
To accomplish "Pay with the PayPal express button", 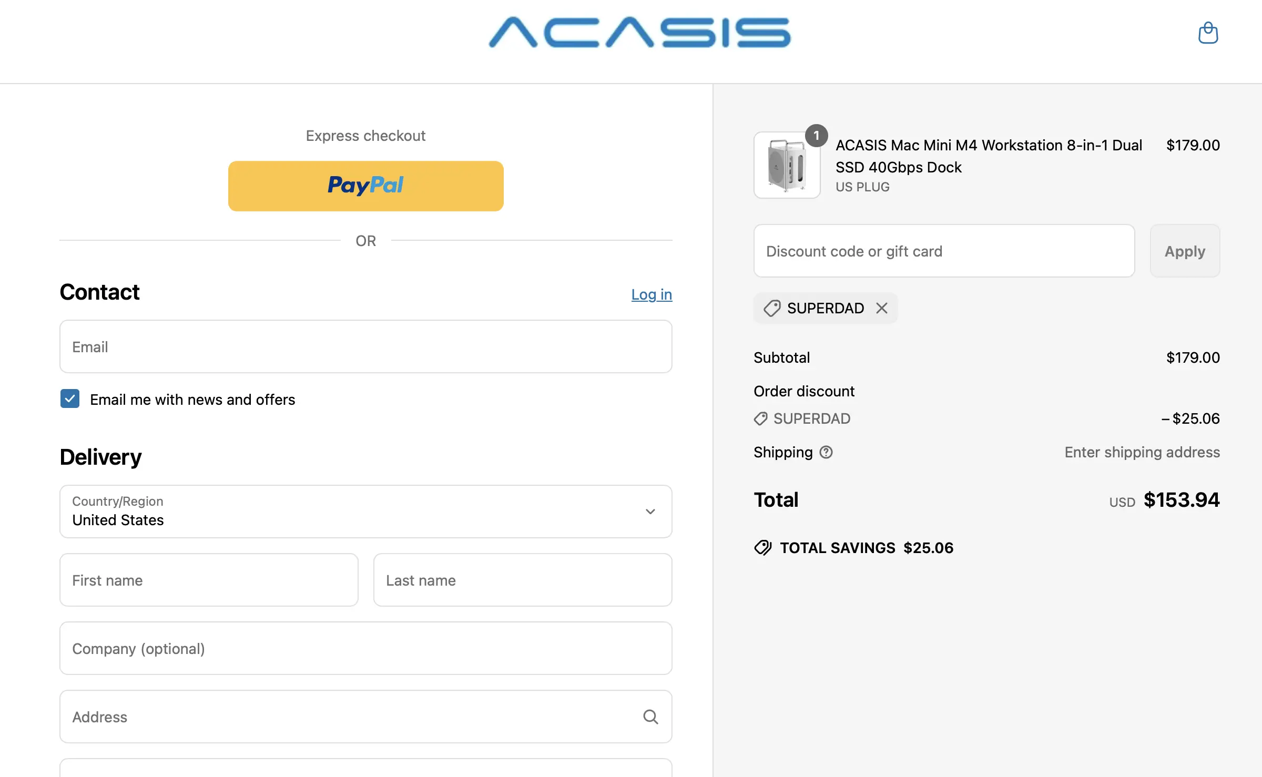I will coord(366,186).
